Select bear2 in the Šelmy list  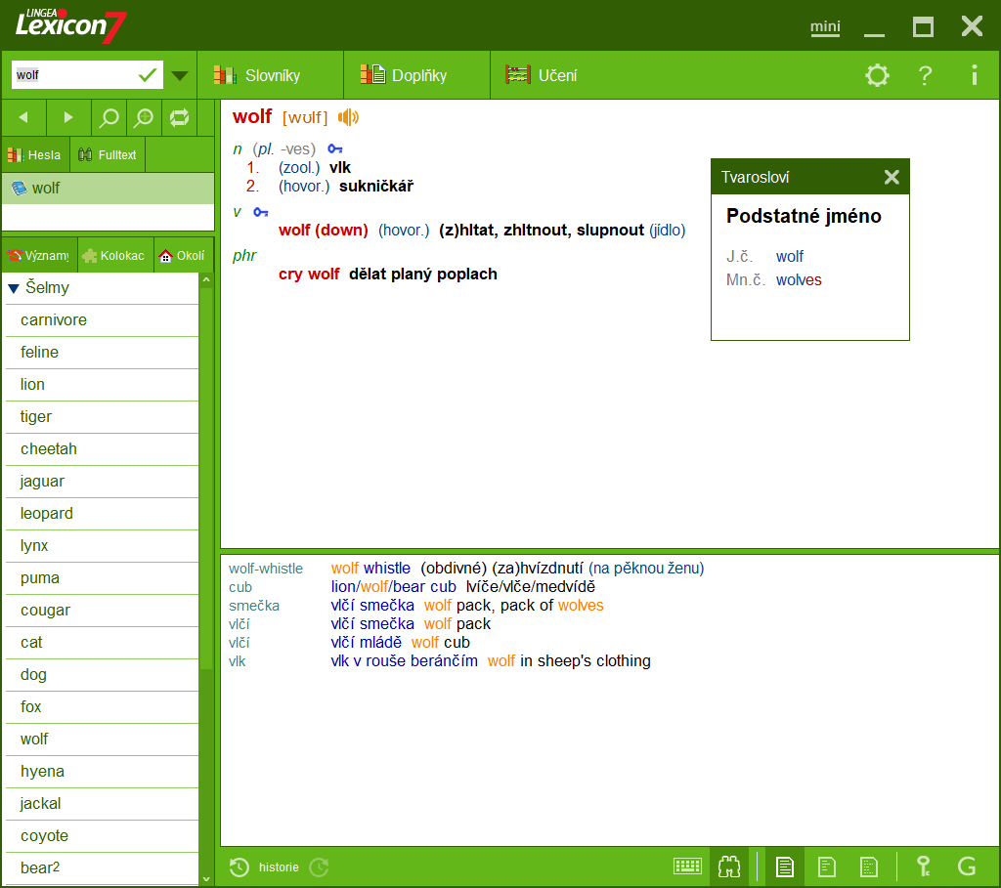(102, 868)
